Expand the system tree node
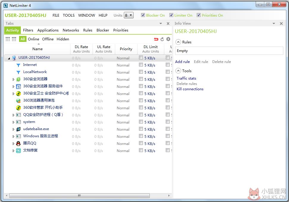 click(13, 122)
